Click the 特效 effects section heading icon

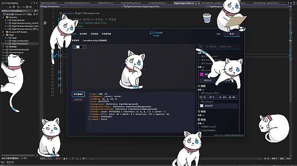point(199,112)
